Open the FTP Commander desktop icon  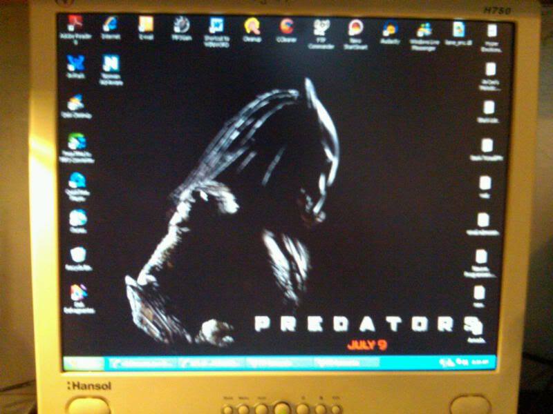click(321, 34)
